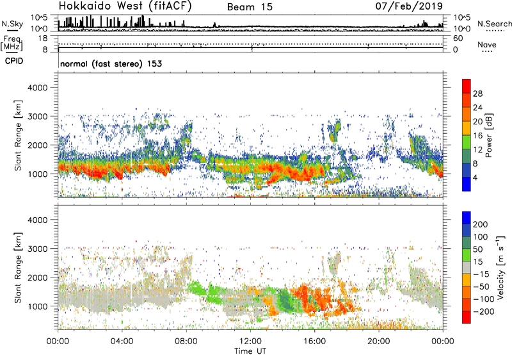The width and height of the screenshot is (512, 355).
Task: Click the N.Sky solid line legend sample
Action: (x=12, y=30)
